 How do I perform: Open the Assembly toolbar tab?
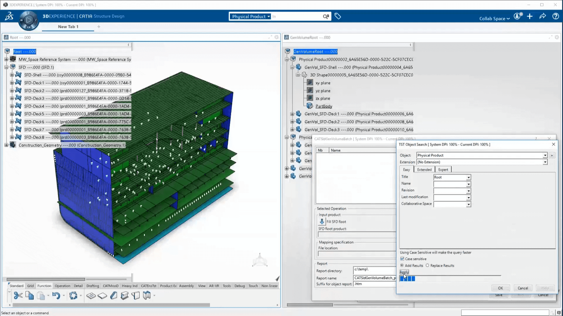(186, 286)
